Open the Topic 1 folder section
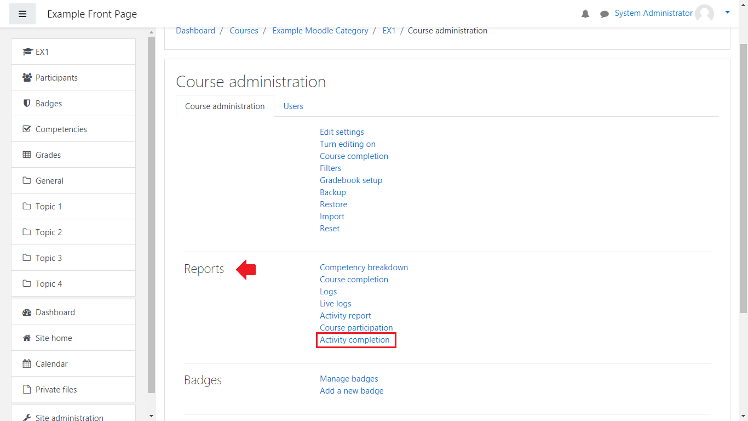748x421 pixels. tap(48, 207)
